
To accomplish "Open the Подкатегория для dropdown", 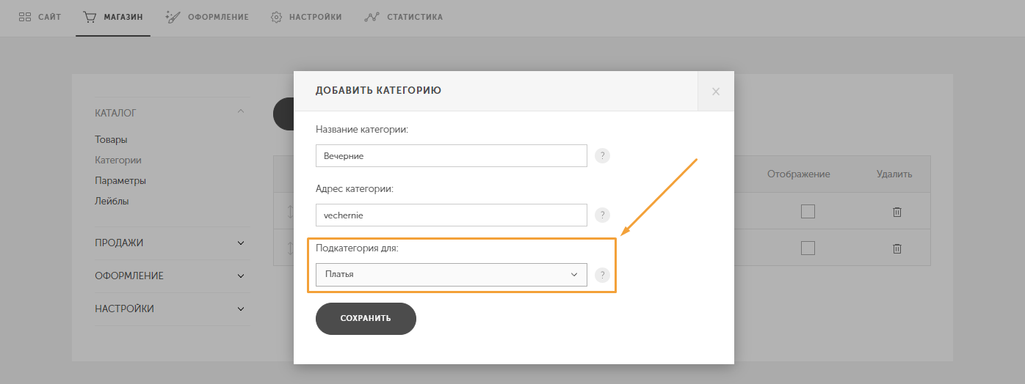I will tap(452, 274).
